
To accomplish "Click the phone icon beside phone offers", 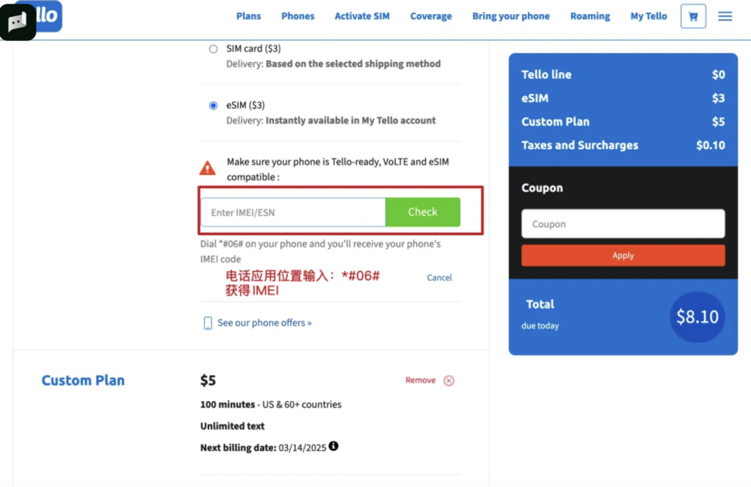I will click(207, 323).
